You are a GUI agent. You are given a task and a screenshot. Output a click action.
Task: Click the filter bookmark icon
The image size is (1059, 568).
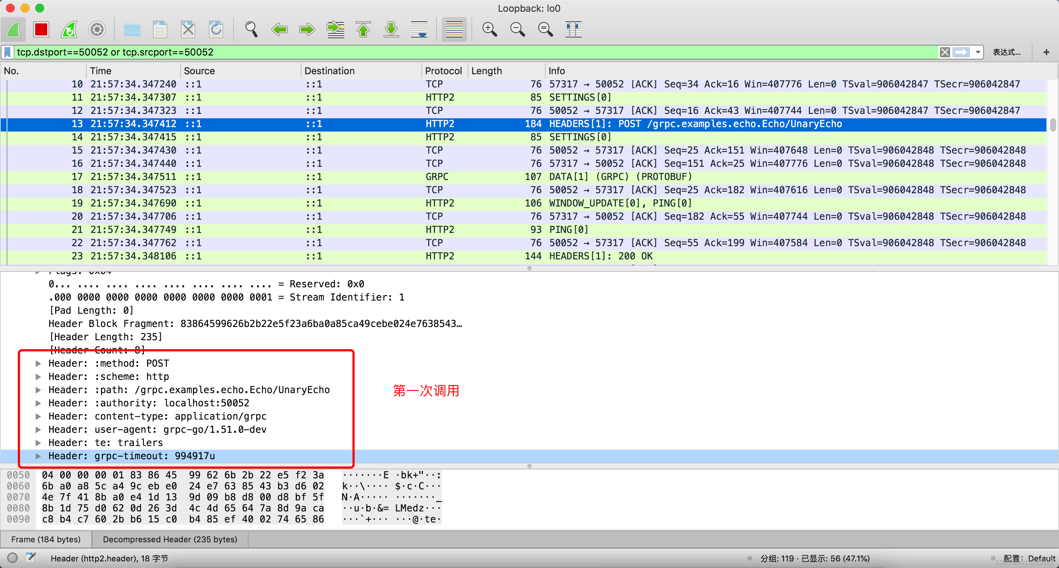pyautogui.click(x=7, y=52)
